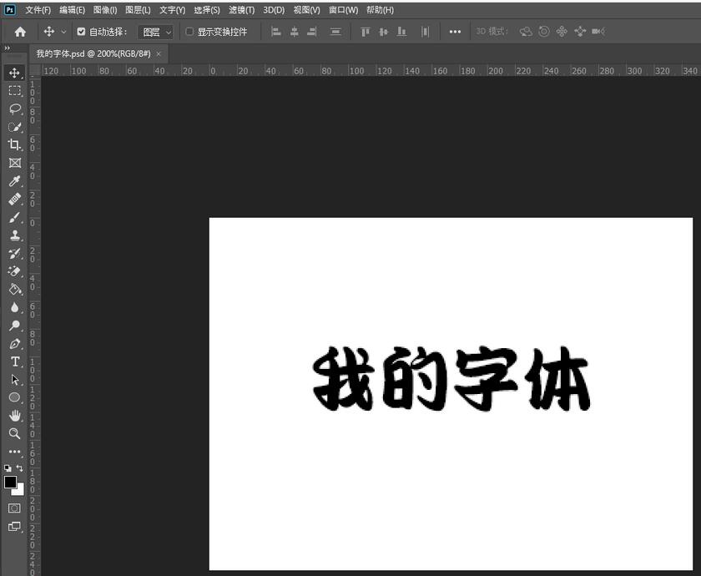The width and height of the screenshot is (701, 576).
Task: Open the extra options ellipsis in options bar
Action: [455, 31]
